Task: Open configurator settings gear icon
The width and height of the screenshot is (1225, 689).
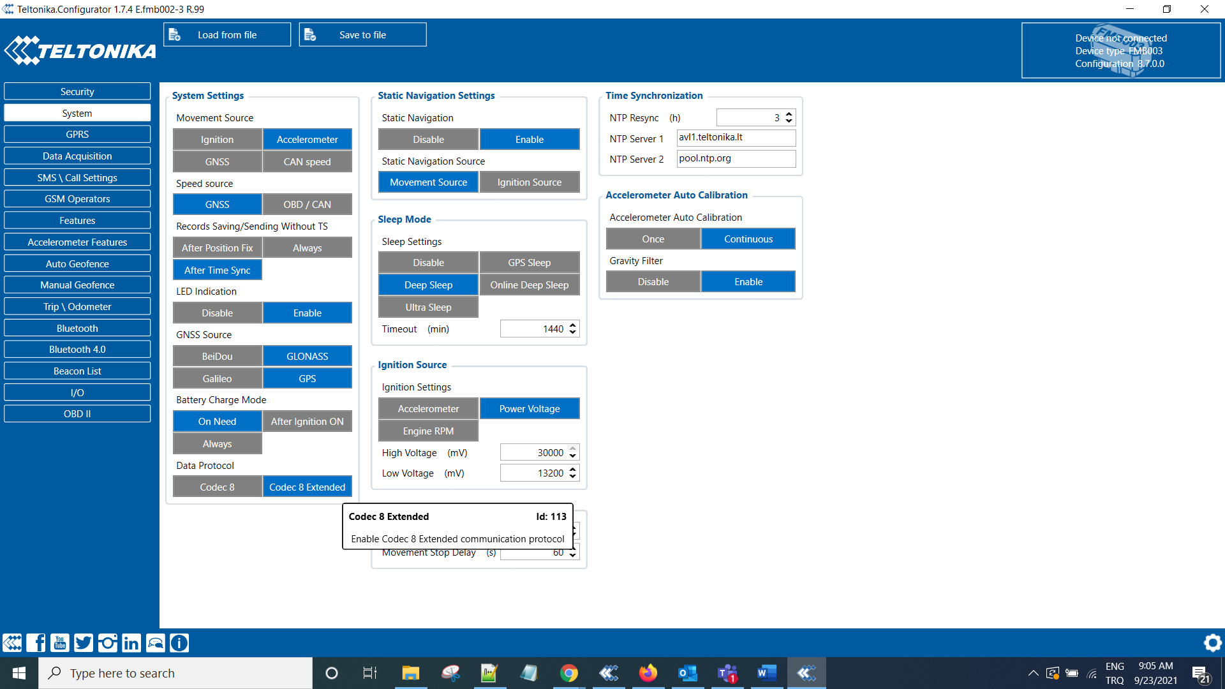Action: (x=1212, y=642)
